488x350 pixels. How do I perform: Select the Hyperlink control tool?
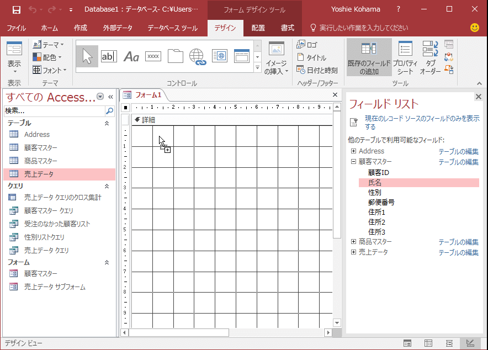197,56
